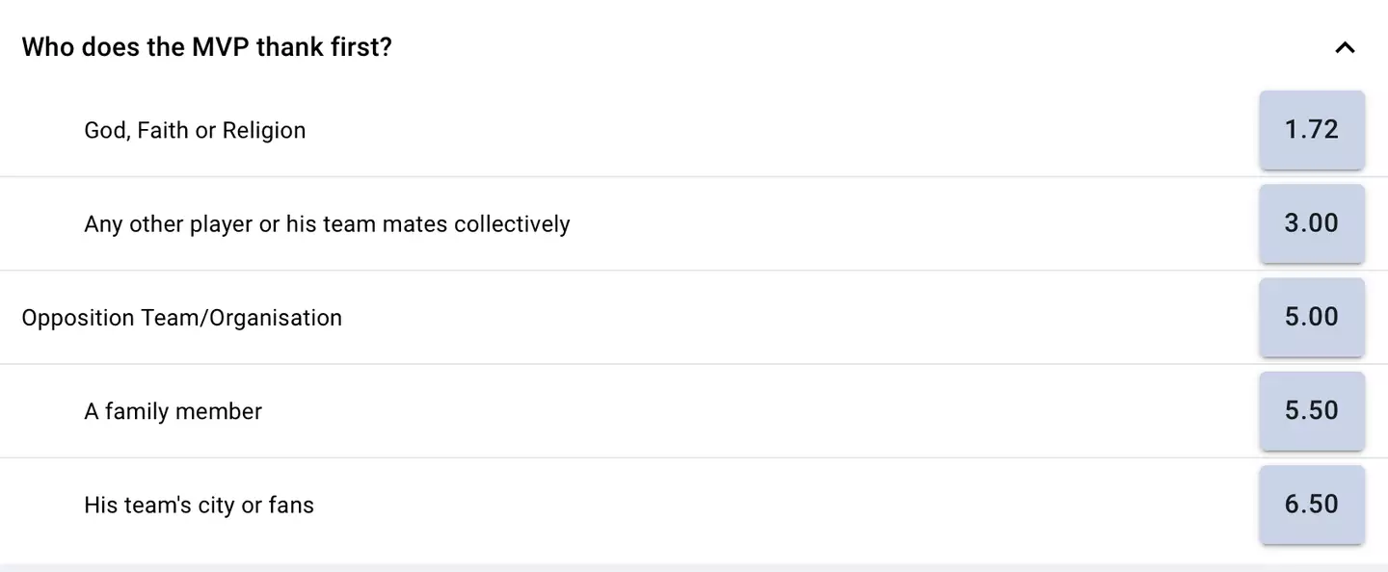Screen dimensions: 1388x572
Task: Click the 'Opposition Team/Organisation' outcome label
Action: (181, 318)
